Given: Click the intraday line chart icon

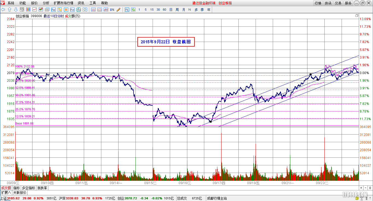Looking at the screenshot, I should pyautogui.click(x=34, y=10).
